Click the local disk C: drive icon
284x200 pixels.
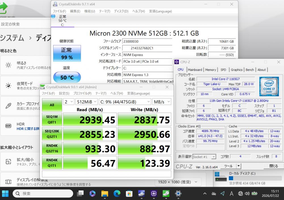(x=221, y=177)
